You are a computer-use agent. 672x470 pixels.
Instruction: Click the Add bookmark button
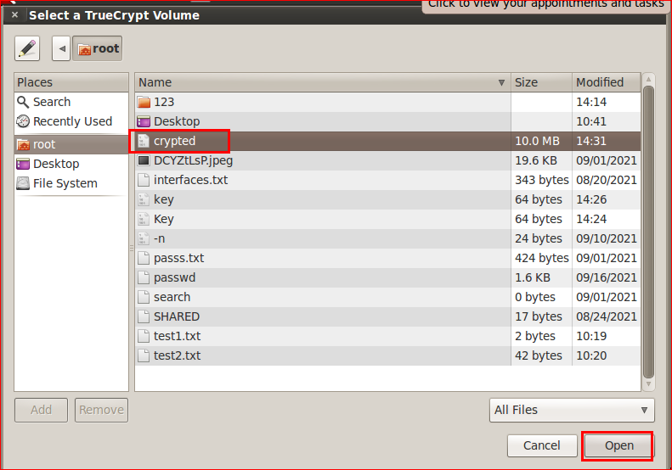pos(41,410)
